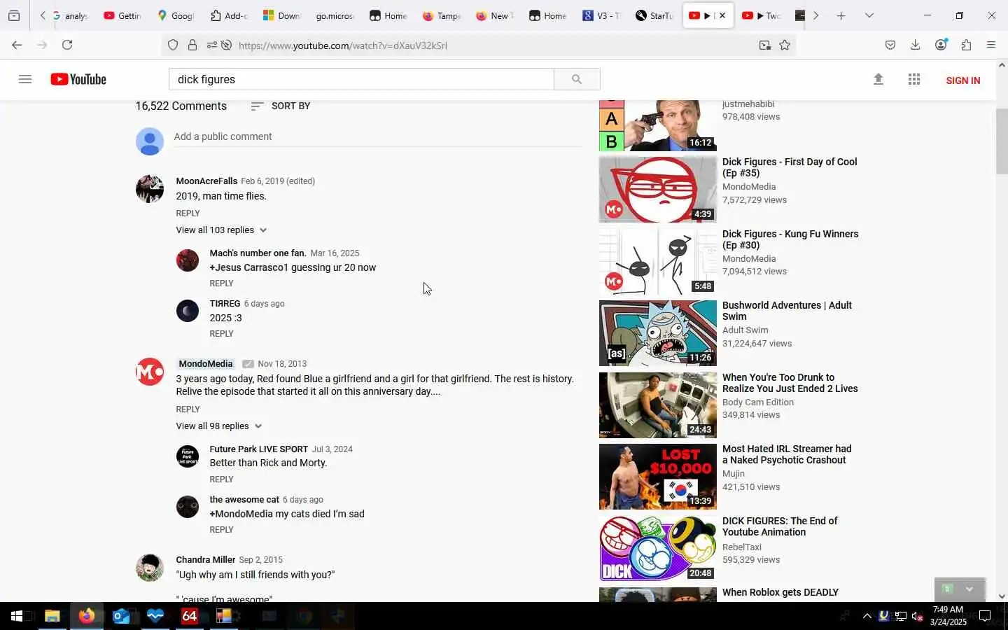Click the Firefox reload button
Screen dimensions: 1008x630
[x=67, y=45]
